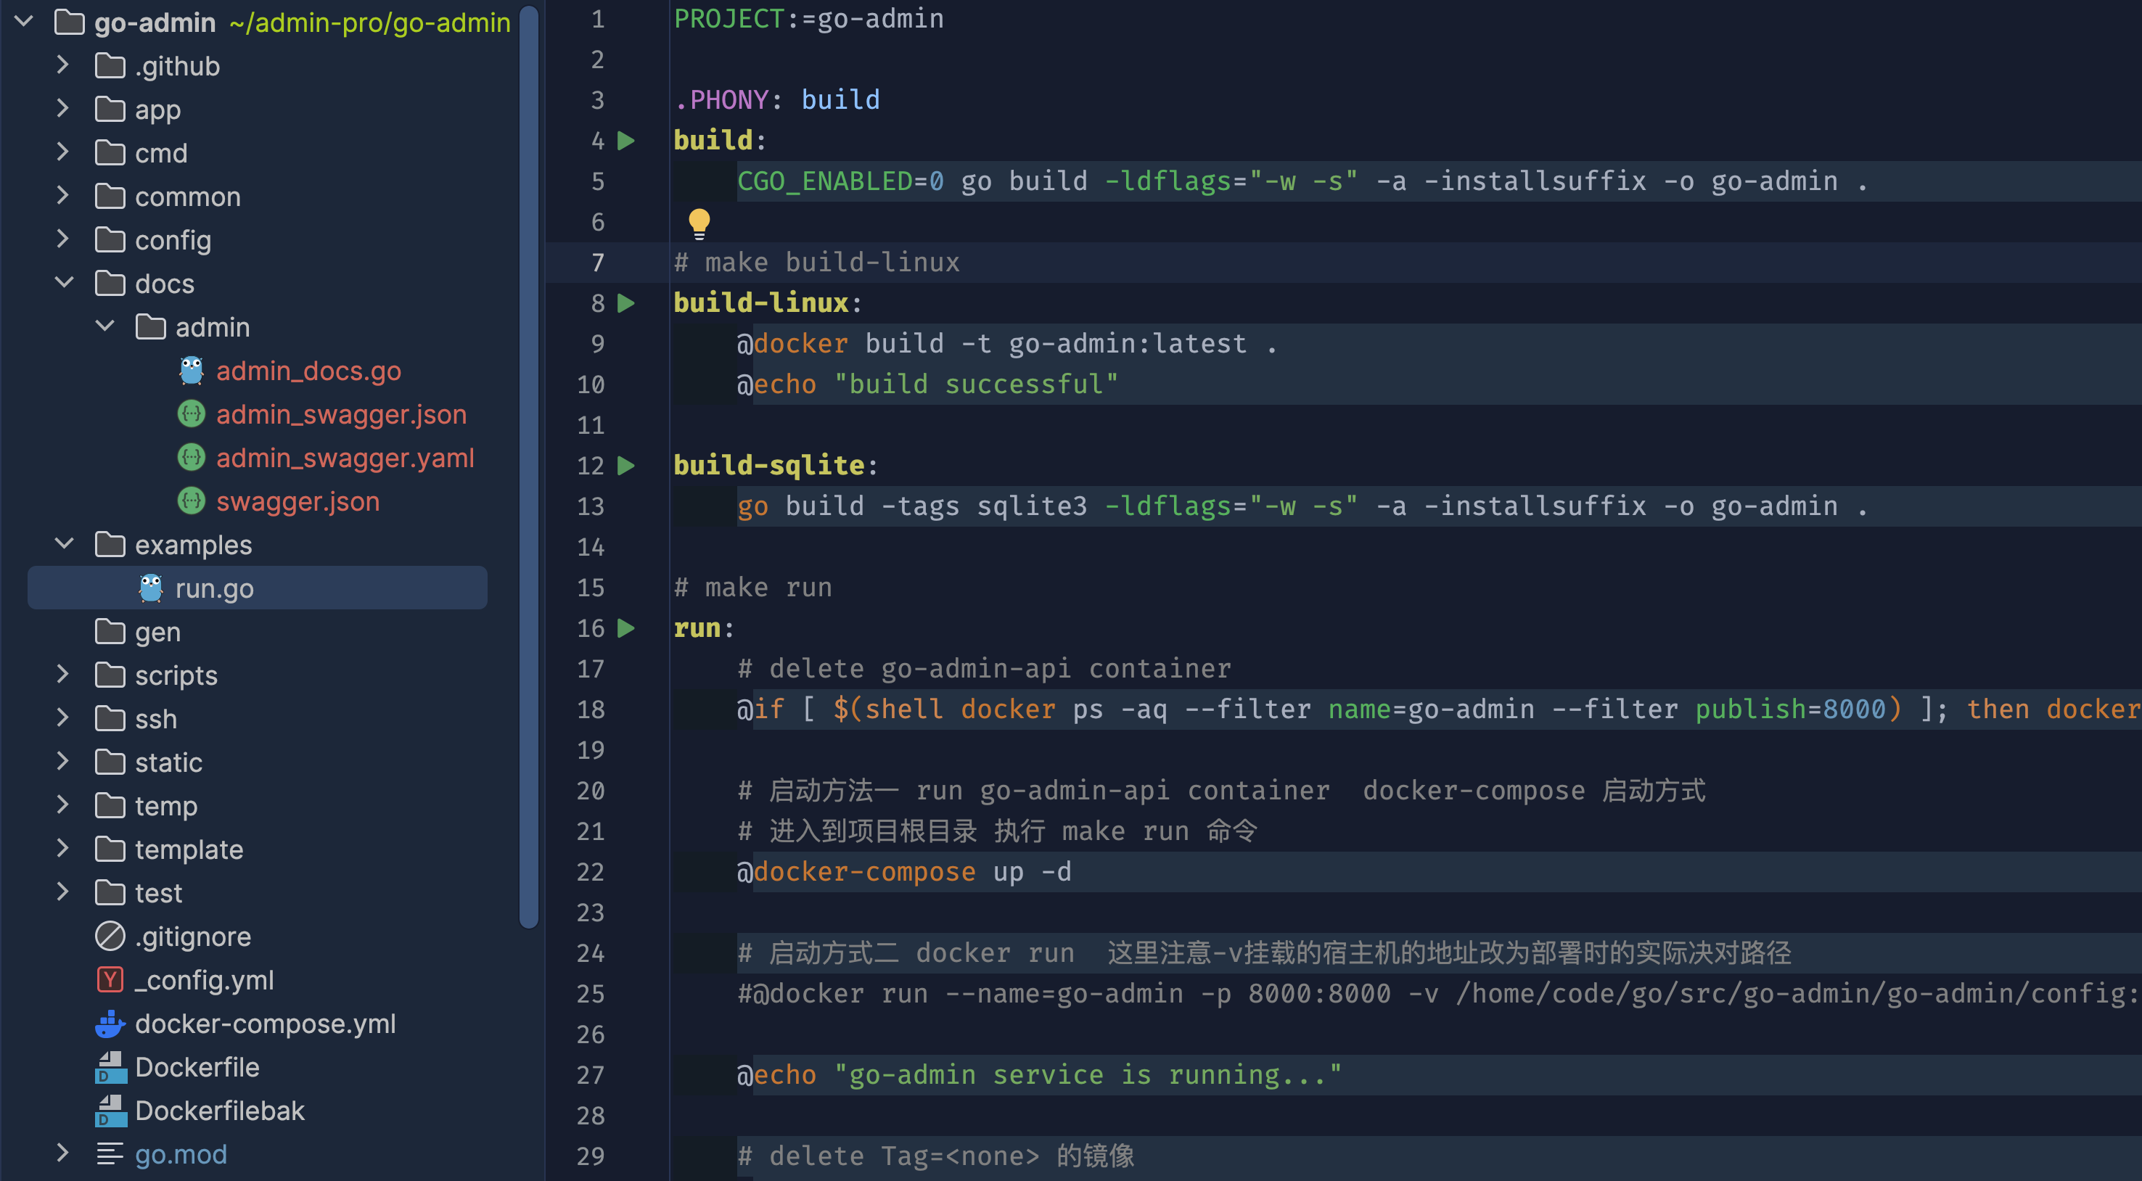Expand the temp folder chevron
This screenshot has width=2142, height=1181.
[62, 805]
